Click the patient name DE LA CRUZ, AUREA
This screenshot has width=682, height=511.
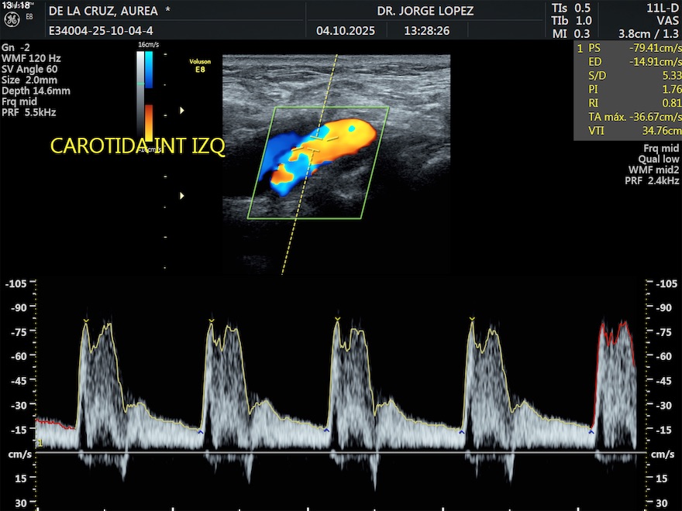click(103, 11)
